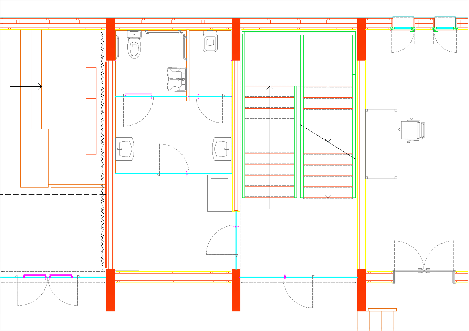Click the table rectangle beside the wheelchair
This screenshot has height=331, width=469.
coord(381,144)
